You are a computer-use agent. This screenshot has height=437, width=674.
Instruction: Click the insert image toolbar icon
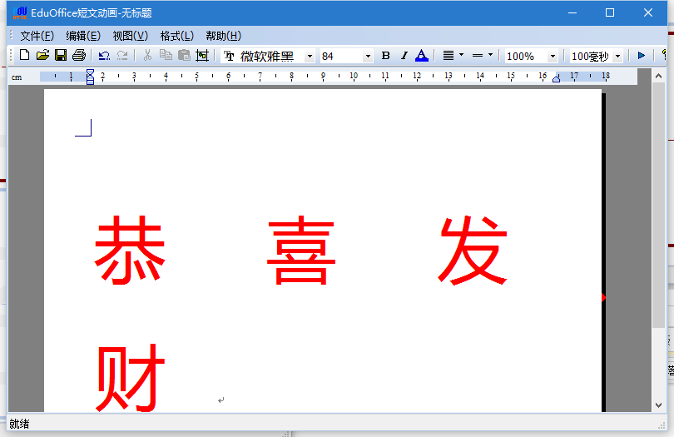tap(202, 56)
